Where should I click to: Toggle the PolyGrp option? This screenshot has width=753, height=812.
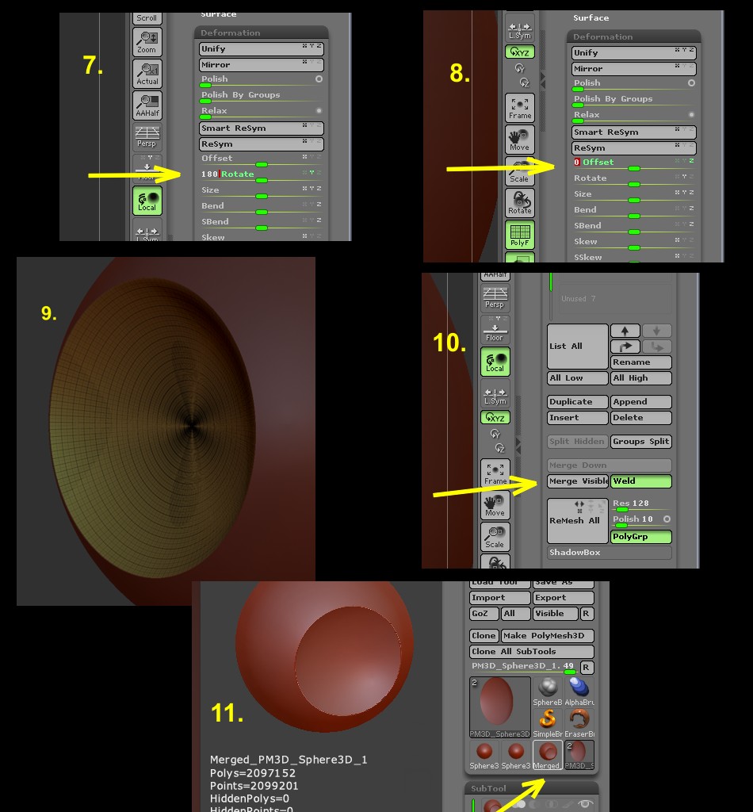click(x=641, y=537)
